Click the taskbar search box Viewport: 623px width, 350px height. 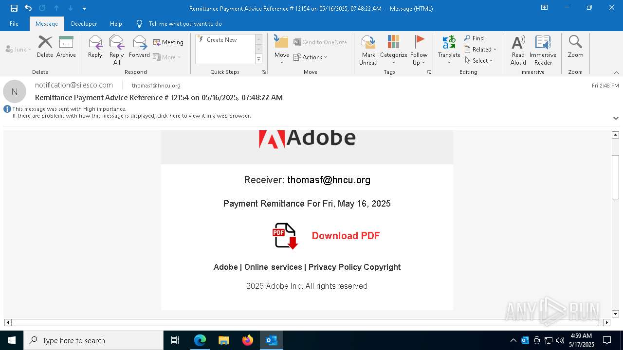tap(93, 340)
